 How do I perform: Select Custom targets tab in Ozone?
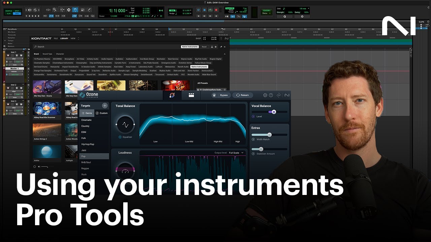(102, 113)
